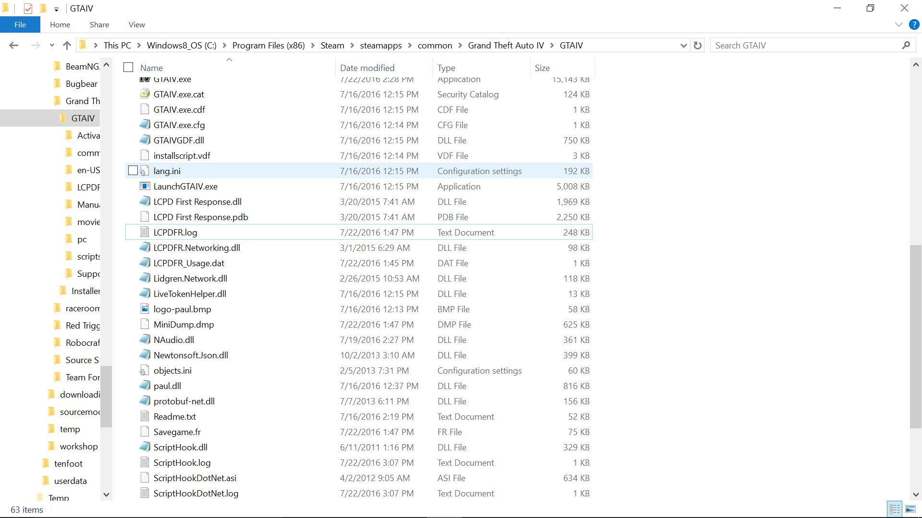Click the LaunchGTAIV.exe application icon

[x=145, y=186]
